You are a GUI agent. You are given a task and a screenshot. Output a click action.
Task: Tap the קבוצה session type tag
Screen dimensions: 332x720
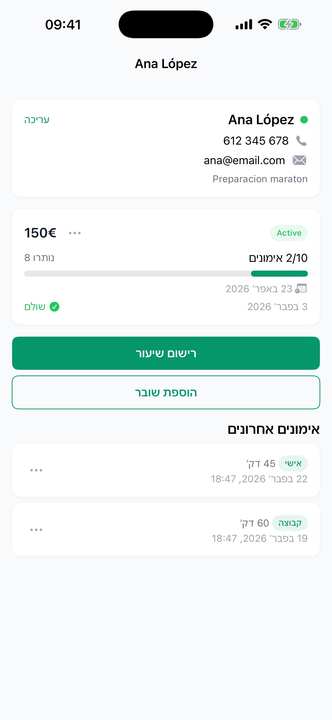pos(290,523)
